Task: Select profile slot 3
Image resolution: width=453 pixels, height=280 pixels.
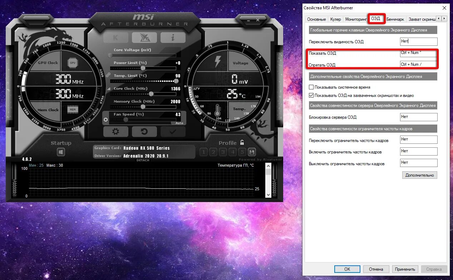Action: point(223,152)
